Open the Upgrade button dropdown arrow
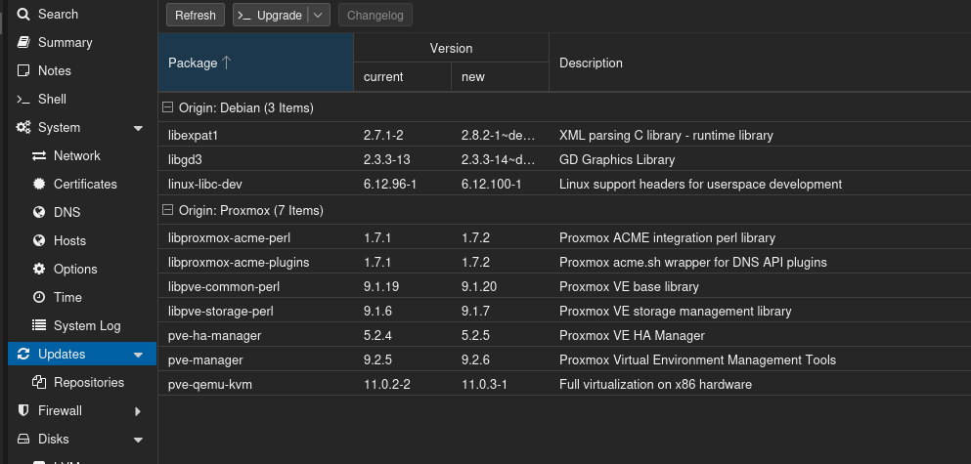The image size is (971, 464). point(319,16)
